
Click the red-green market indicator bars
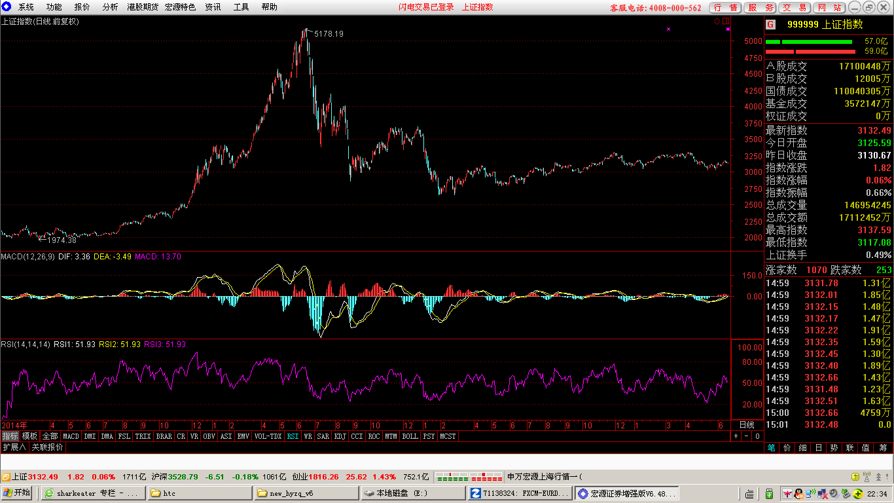tap(468, 477)
